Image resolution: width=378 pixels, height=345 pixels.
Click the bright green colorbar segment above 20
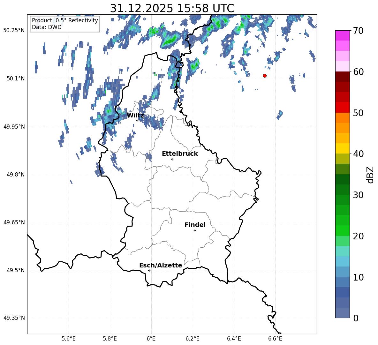click(342, 230)
